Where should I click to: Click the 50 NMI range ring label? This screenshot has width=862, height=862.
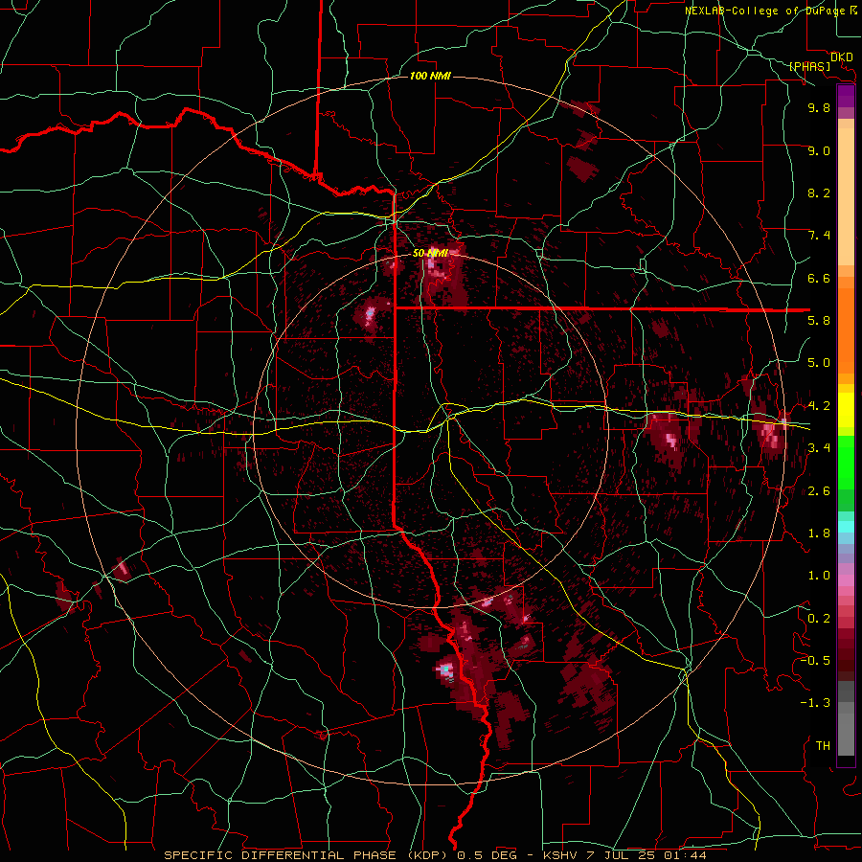(x=430, y=253)
